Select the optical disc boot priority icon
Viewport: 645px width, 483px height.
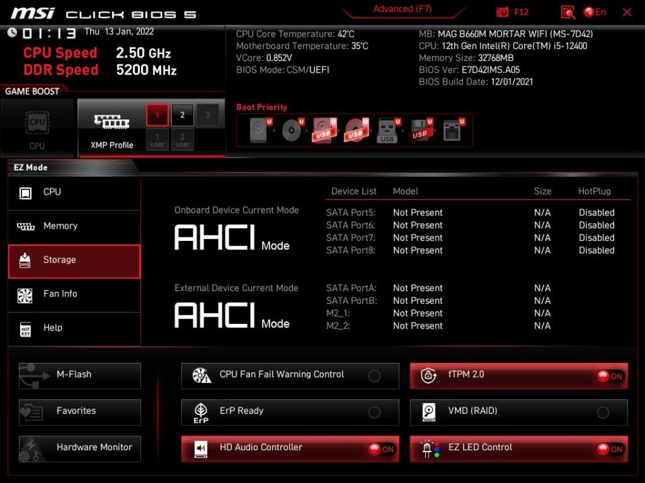(x=292, y=130)
